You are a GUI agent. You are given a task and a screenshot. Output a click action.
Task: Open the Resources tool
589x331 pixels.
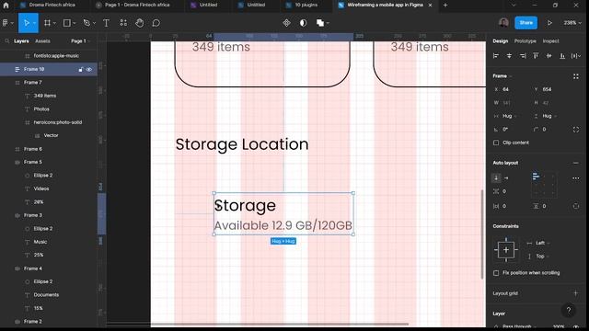[x=123, y=23]
